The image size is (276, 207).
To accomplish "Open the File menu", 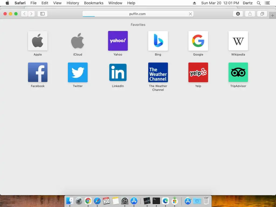I will (33, 3).
